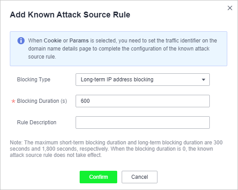Click the 'source rule.' line in the banner

click(x=42, y=57)
